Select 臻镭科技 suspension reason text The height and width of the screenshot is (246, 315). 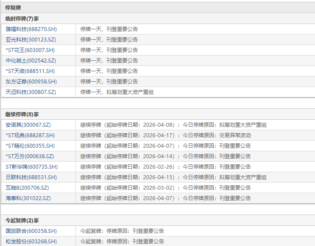109,29
